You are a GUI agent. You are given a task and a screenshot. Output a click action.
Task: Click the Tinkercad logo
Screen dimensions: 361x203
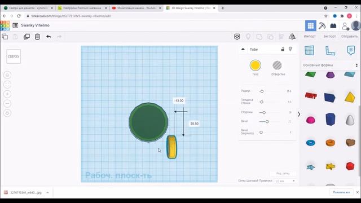5,25
